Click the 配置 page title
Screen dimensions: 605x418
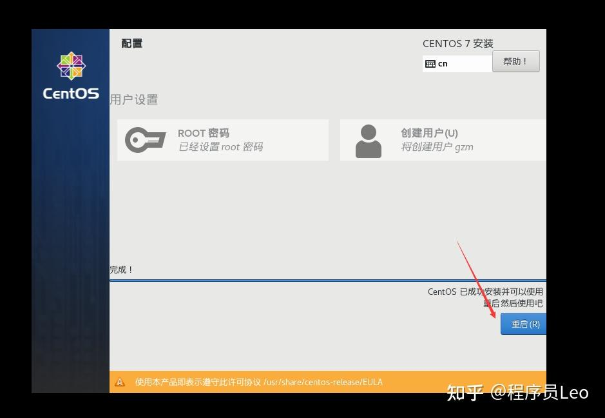click(132, 43)
